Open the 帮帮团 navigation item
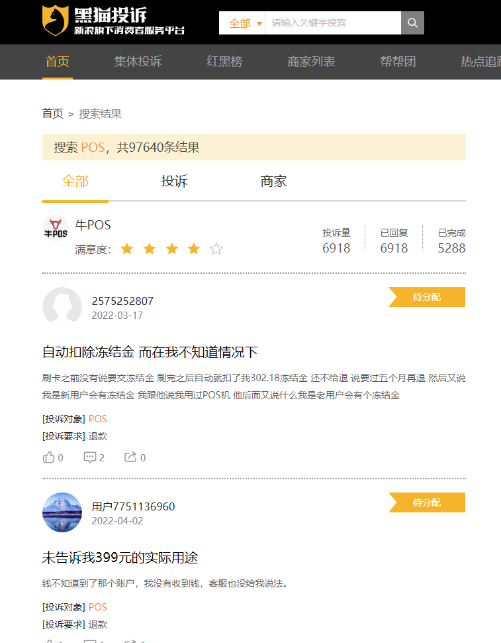Image resolution: width=501 pixels, height=643 pixels. point(398,62)
